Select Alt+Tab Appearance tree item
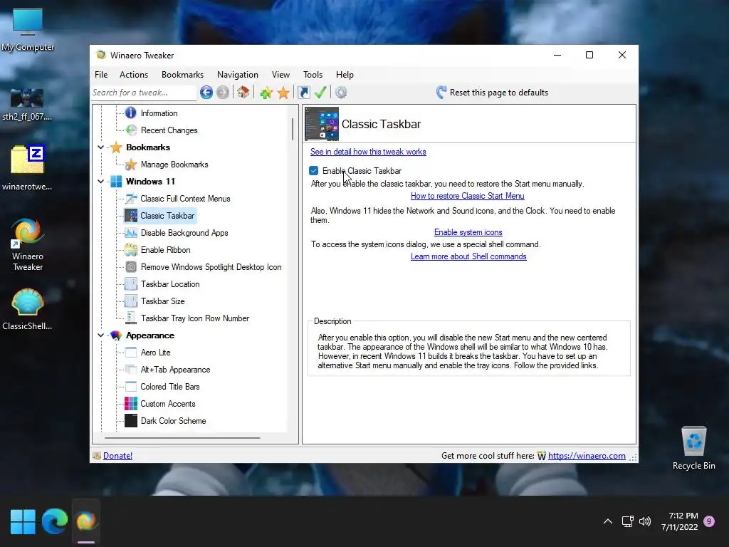Viewport: 729px width, 547px height. (x=167, y=370)
